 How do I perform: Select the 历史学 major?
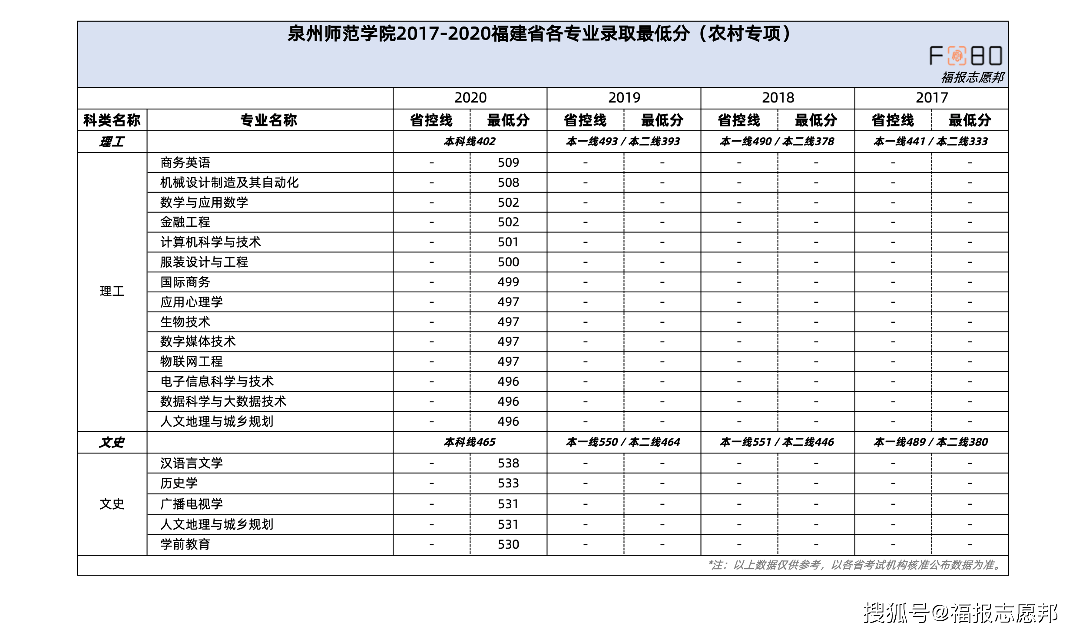coord(179,483)
